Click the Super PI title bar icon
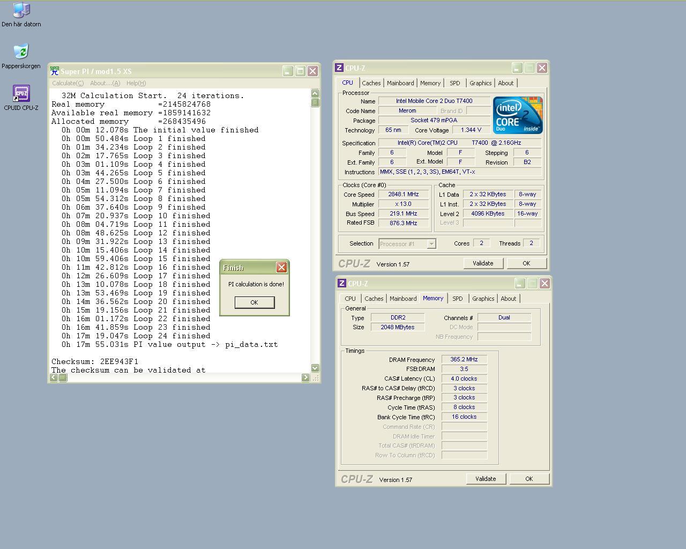This screenshot has width=686, height=549. click(x=54, y=71)
